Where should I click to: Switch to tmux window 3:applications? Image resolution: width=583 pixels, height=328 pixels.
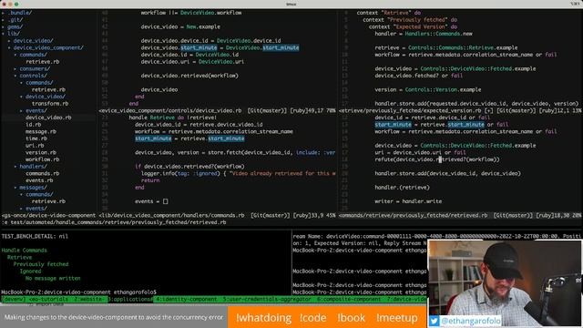[x=130, y=299]
